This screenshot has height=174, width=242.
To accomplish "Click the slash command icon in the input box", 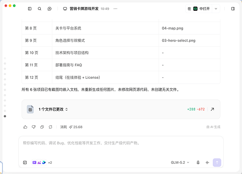I will point(25,163).
